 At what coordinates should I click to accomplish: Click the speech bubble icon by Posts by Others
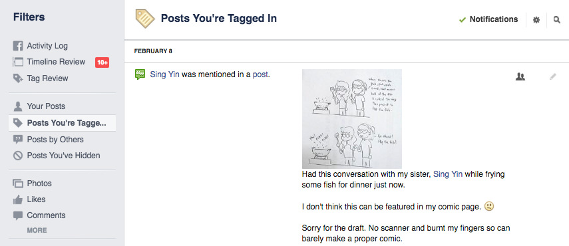coord(18,140)
